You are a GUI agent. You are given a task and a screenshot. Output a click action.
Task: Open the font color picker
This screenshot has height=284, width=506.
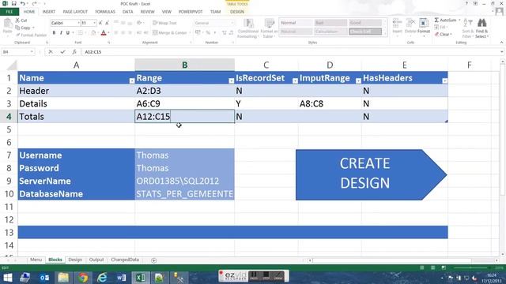104,32
